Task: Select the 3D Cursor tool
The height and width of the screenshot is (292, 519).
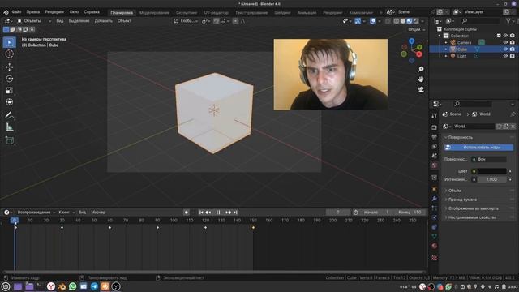Action: coord(9,54)
